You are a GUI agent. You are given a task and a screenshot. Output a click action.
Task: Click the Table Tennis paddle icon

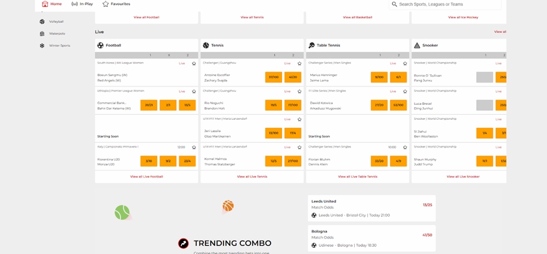click(x=312, y=46)
